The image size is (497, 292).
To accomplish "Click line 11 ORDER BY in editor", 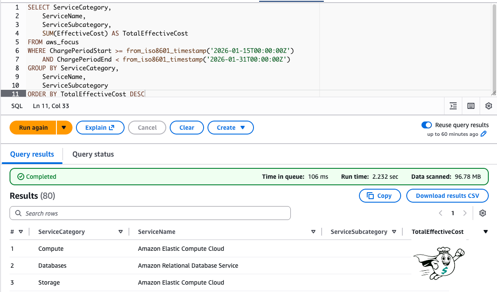I will tap(86, 94).
